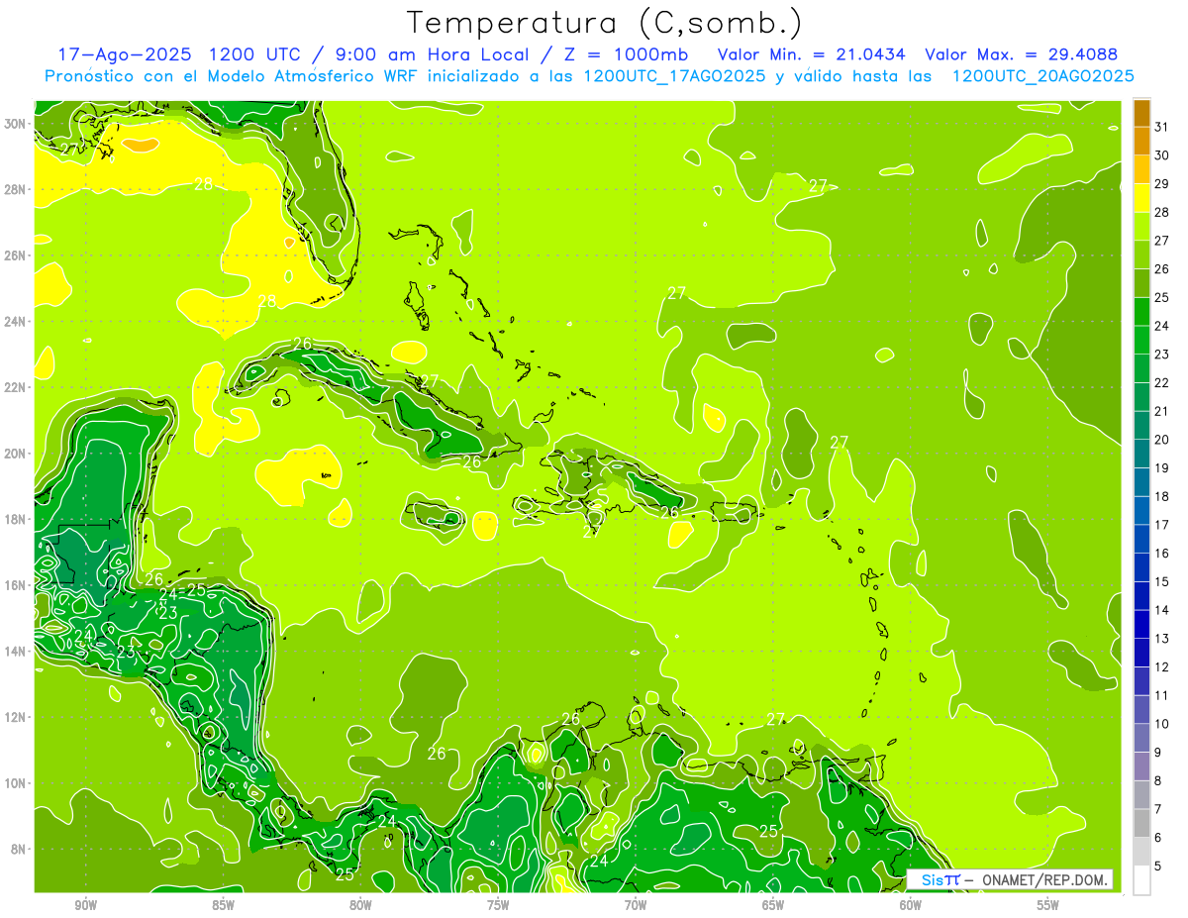Click the 60W longitude axis label
Image resolution: width=1188 pixels, height=918 pixels.
(x=911, y=905)
